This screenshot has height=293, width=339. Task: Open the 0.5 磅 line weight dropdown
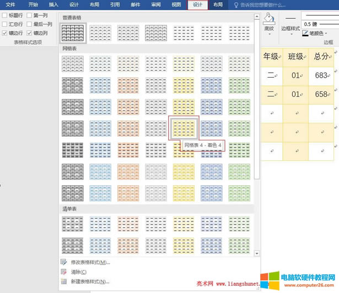(321, 24)
